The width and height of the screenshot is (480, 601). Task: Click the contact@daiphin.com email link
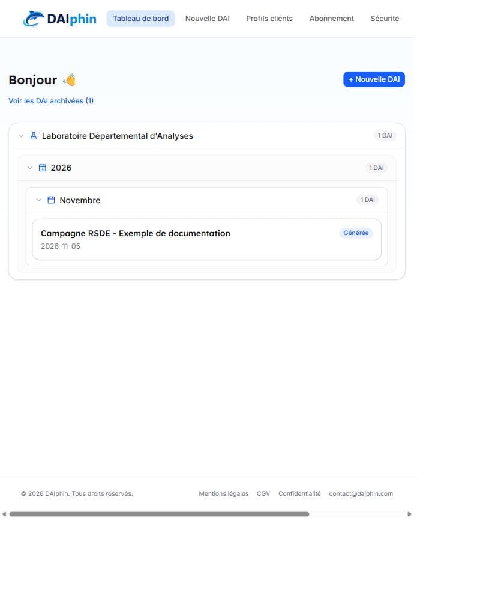coord(361,493)
